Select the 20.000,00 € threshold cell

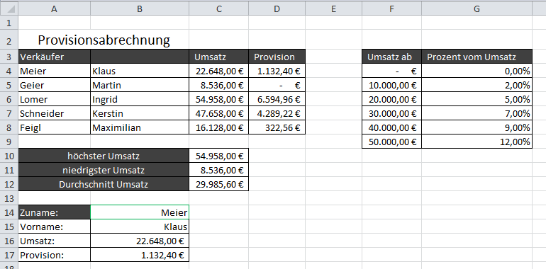[x=391, y=99]
